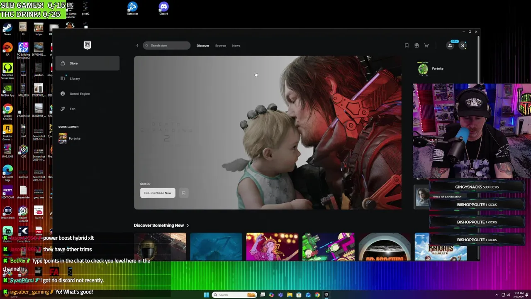This screenshot has height=299, width=531.
Task: Open L-Connect3 desktop shortcut
Action: 23,111
